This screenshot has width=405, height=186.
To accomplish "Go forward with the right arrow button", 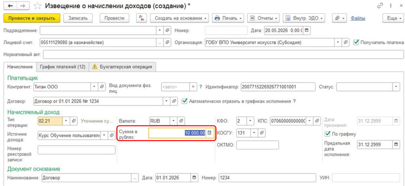I will [x=23, y=6].
